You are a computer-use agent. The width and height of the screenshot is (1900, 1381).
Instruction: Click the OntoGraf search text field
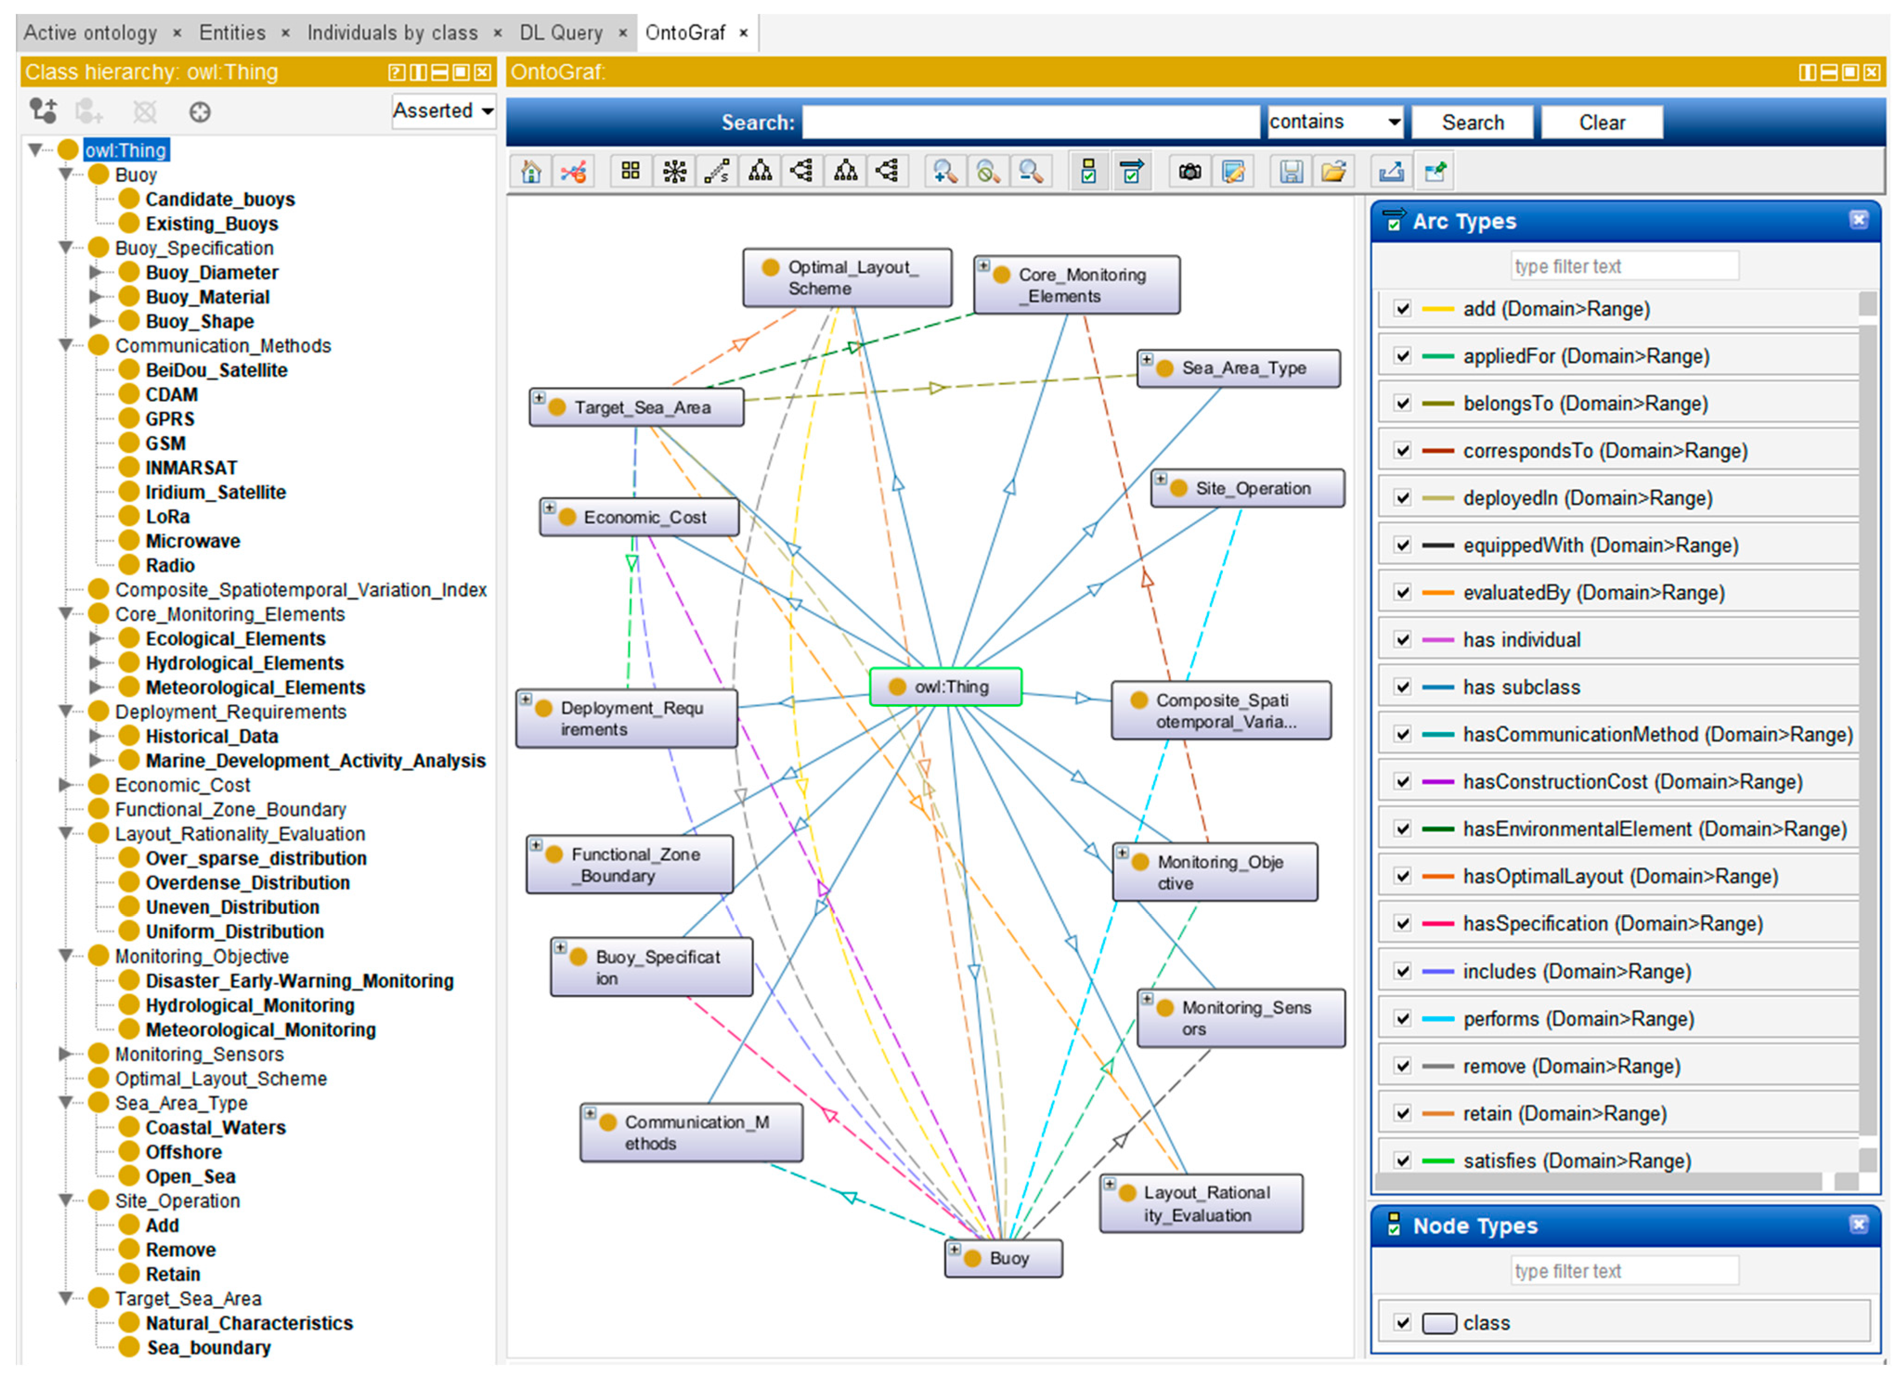tap(1030, 122)
